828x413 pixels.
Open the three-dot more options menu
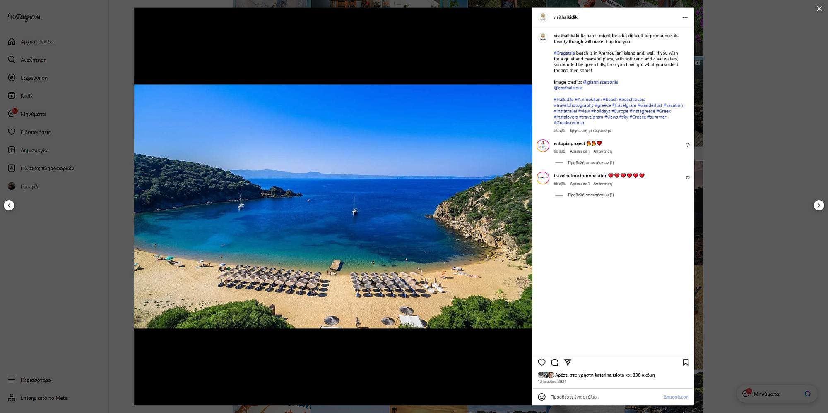point(685,17)
